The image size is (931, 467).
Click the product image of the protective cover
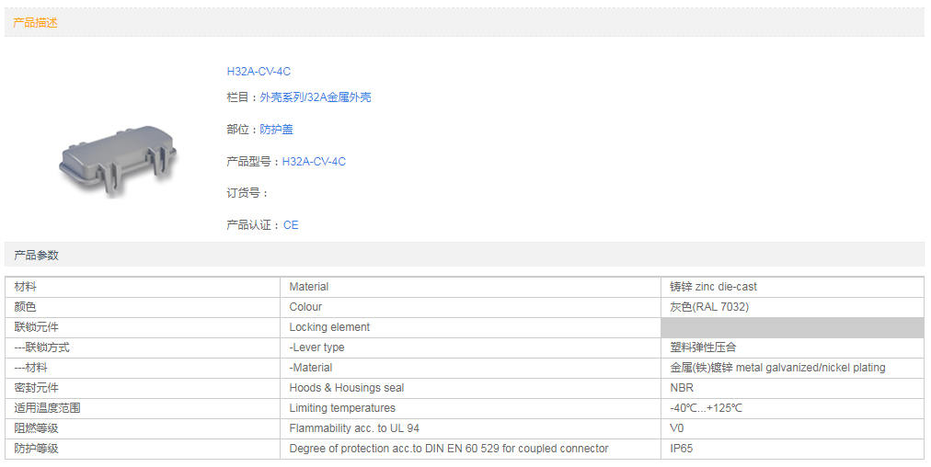[x=117, y=159]
